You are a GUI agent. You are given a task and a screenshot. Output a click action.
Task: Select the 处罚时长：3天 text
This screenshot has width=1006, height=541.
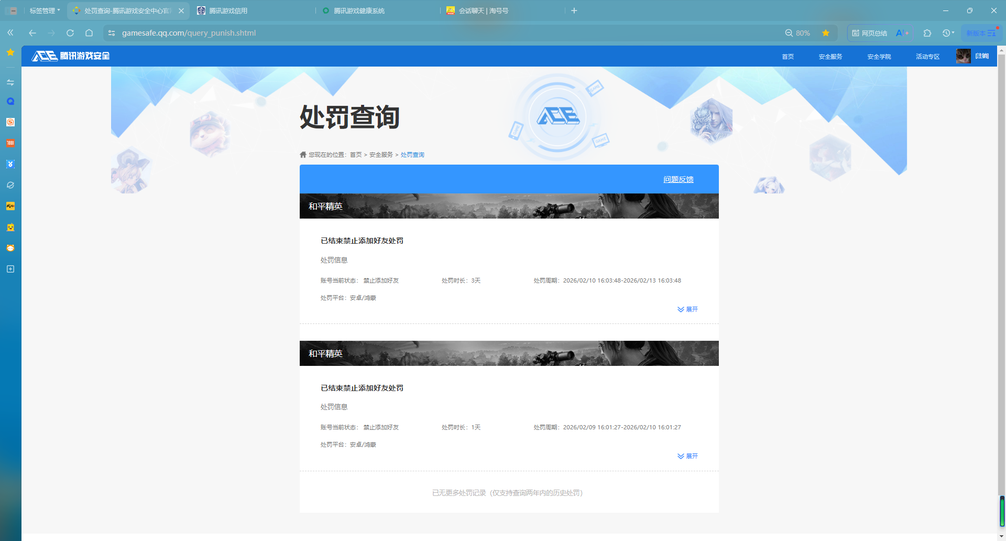coord(461,280)
